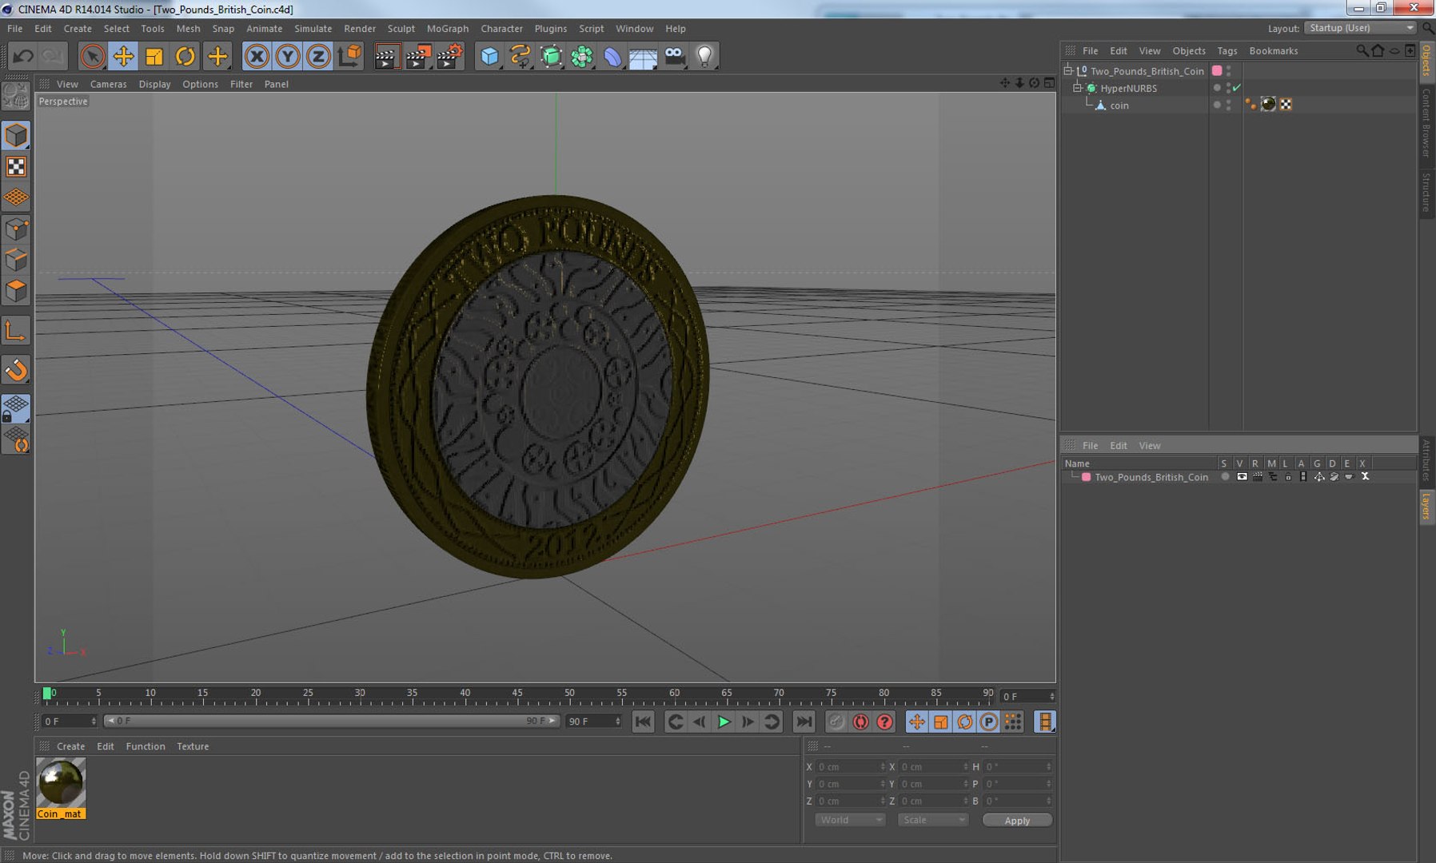Toggle X axis lock
This screenshot has width=1436, height=863.
pos(257,56)
